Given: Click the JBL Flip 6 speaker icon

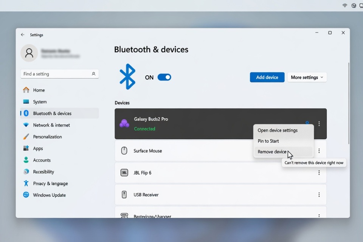Looking at the screenshot, I should coord(124,173).
